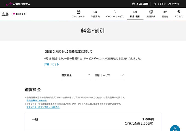Click the ticket icon in header
Image resolution: width=186 pixels, height=131 pixels.
point(170,4)
